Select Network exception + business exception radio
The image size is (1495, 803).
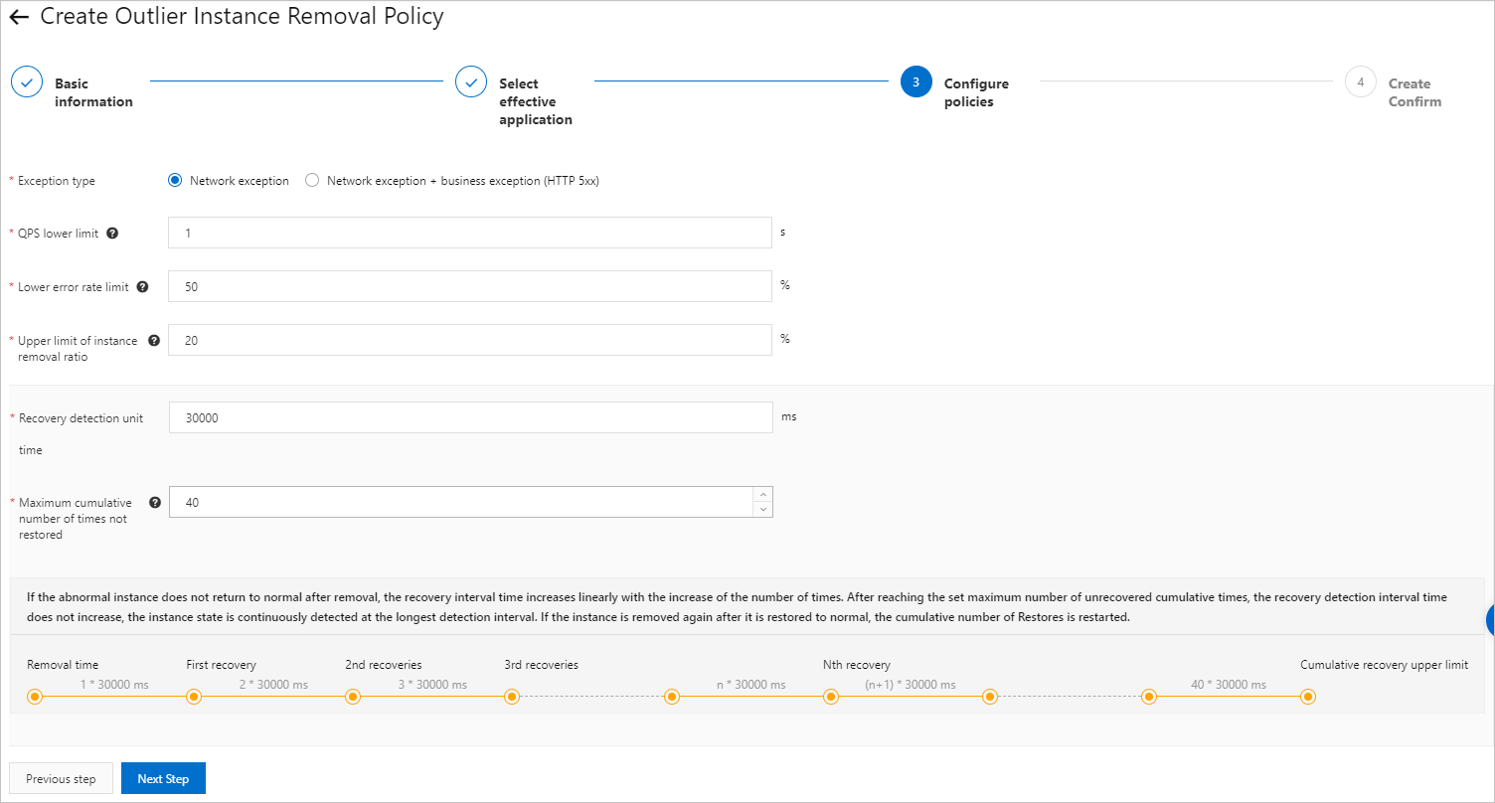312,181
